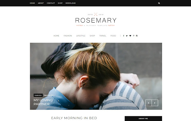Open the Twitter bird icon
Screen dimensions: 191x121
click(x=127, y=36)
